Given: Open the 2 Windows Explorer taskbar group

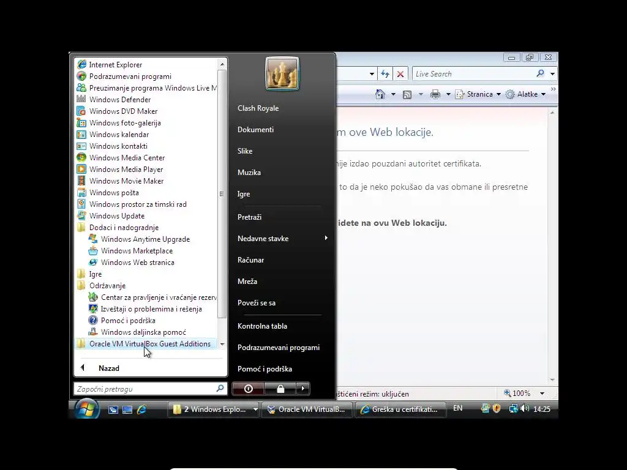Looking at the screenshot, I should pos(212,409).
